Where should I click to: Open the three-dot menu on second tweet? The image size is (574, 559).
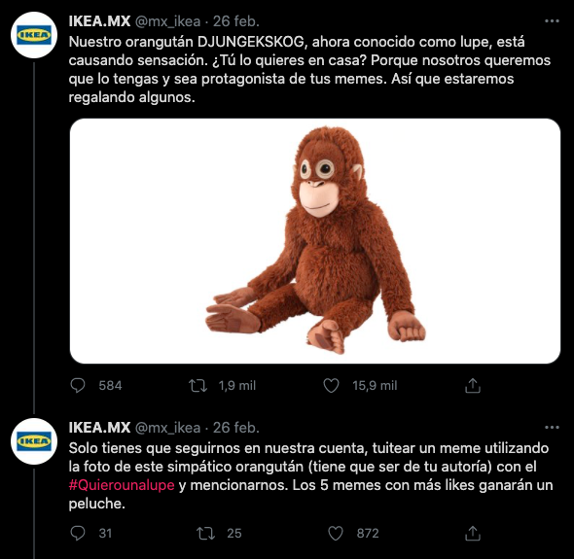click(x=552, y=428)
